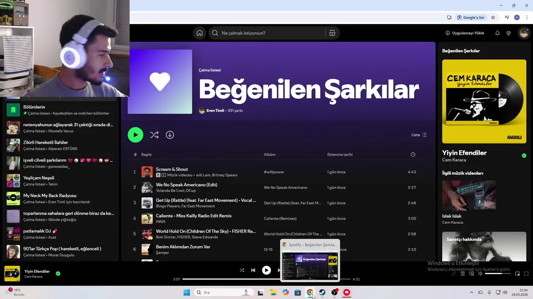Set the Spotify volume slider

coord(498,274)
